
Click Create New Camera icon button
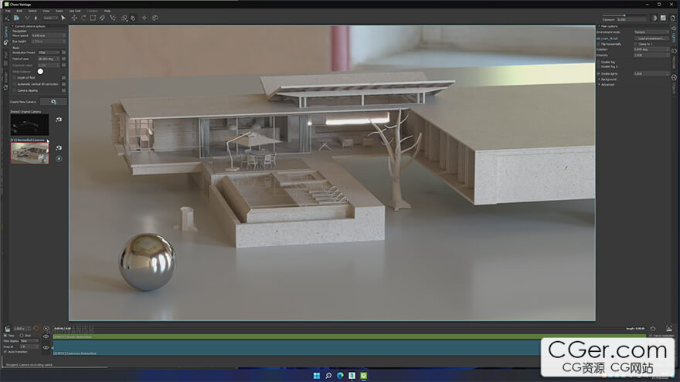tap(53, 101)
